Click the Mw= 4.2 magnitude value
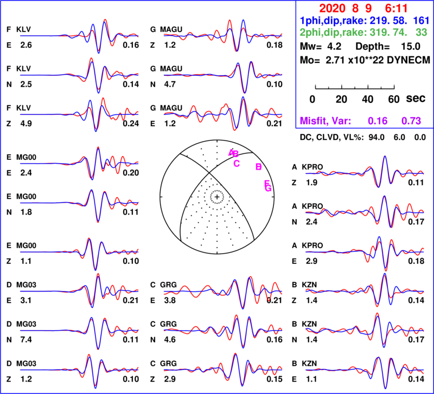Image resolution: width=434 pixels, height=394 pixels. pyautogui.click(x=321, y=47)
